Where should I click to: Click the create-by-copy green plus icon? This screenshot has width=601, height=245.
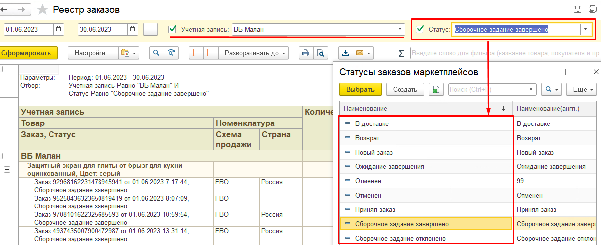click(436, 89)
